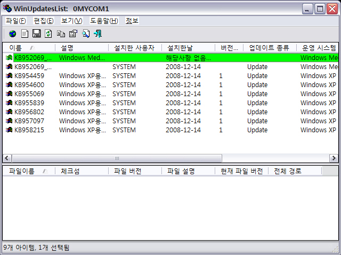
Task: Click 해당사항 없음... in highlighted row
Action: [x=188, y=58]
